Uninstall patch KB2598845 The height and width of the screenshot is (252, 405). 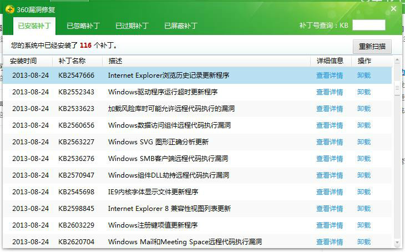[364, 209]
